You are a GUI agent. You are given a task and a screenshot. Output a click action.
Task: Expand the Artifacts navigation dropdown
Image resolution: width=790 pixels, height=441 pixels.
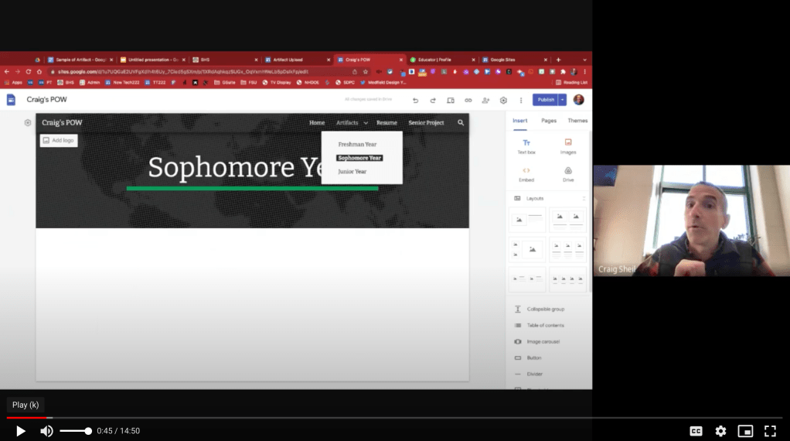366,123
